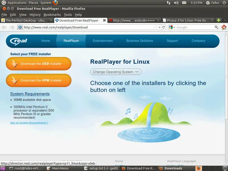This screenshot has height=171, width=228.
Task: Expand Change Operating System dropdown
Action: [116, 72]
